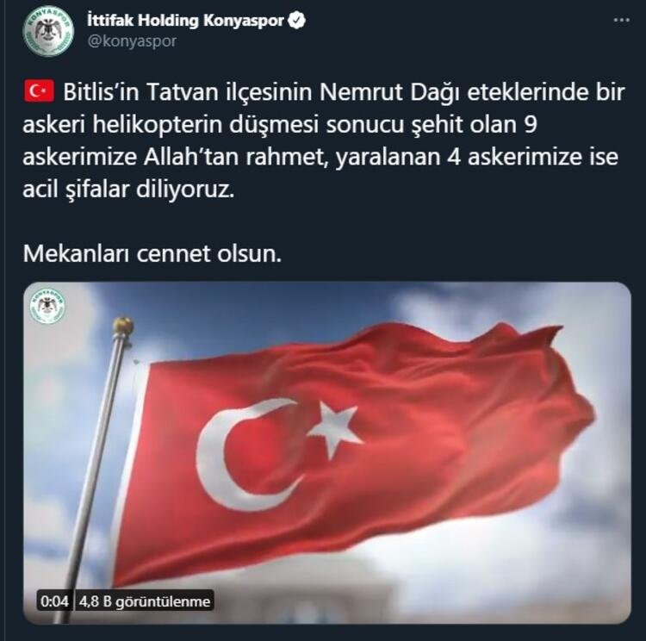This screenshot has height=641, width=646.
Task: Click the Konyaspor logo watermark in video
Action: click(x=47, y=306)
